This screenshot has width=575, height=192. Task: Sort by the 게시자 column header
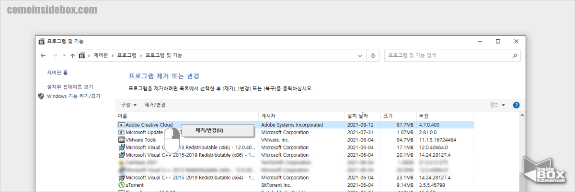tap(302, 116)
